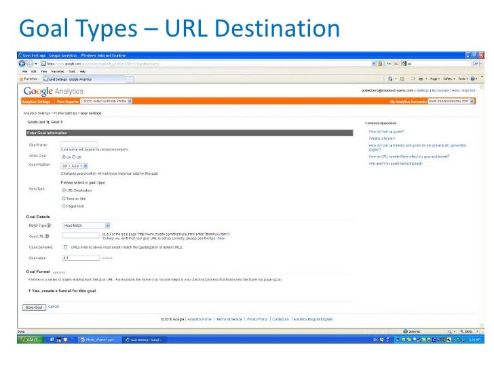The image size is (494, 370).
Task: Click the Goal Value input field
Action: [81, 258]
